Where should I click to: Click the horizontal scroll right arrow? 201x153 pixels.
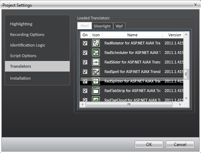(180, 104)
